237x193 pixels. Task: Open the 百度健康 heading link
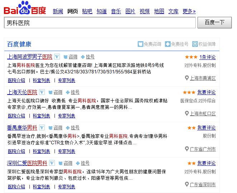(19, 44)
